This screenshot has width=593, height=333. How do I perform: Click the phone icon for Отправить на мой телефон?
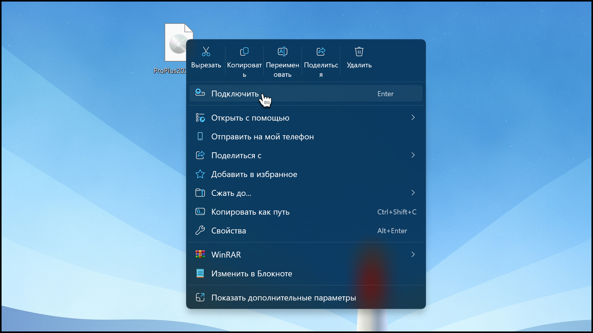200,136
